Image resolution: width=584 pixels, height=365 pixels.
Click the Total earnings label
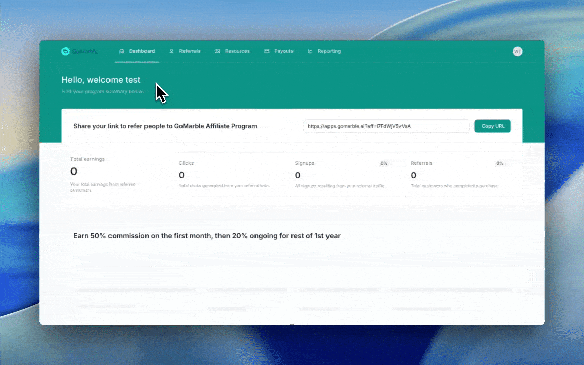(x=88, y=159)
